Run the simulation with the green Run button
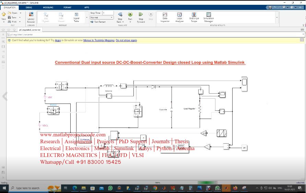The width and height of the screenshot is (306, 193). [130, 14]
